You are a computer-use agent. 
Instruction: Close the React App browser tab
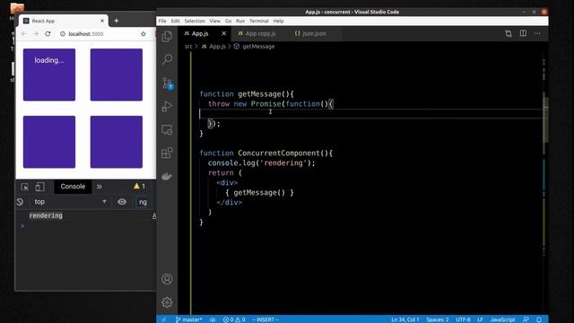click(102, 21)
